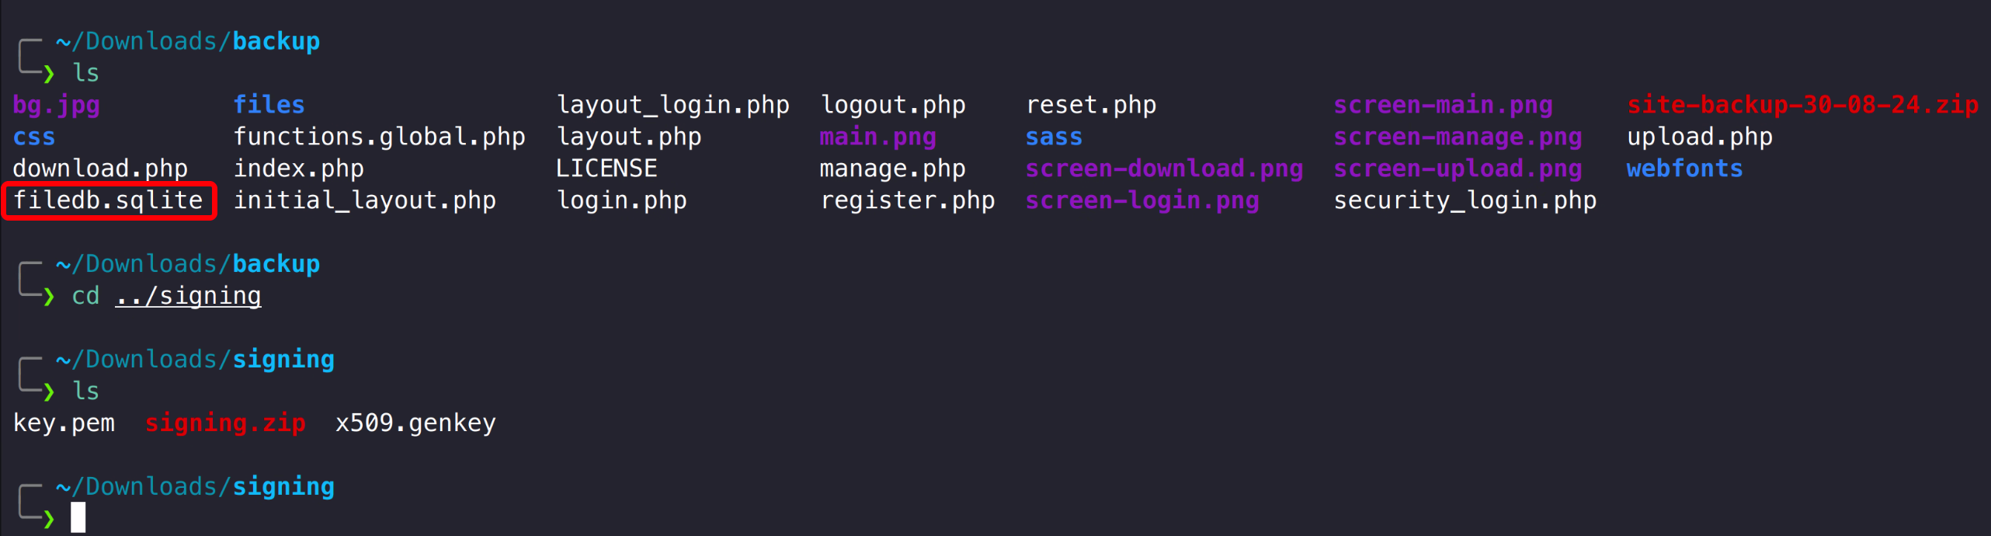
Task: Click the upload.php file name
Action: (x=1699, y=137)
